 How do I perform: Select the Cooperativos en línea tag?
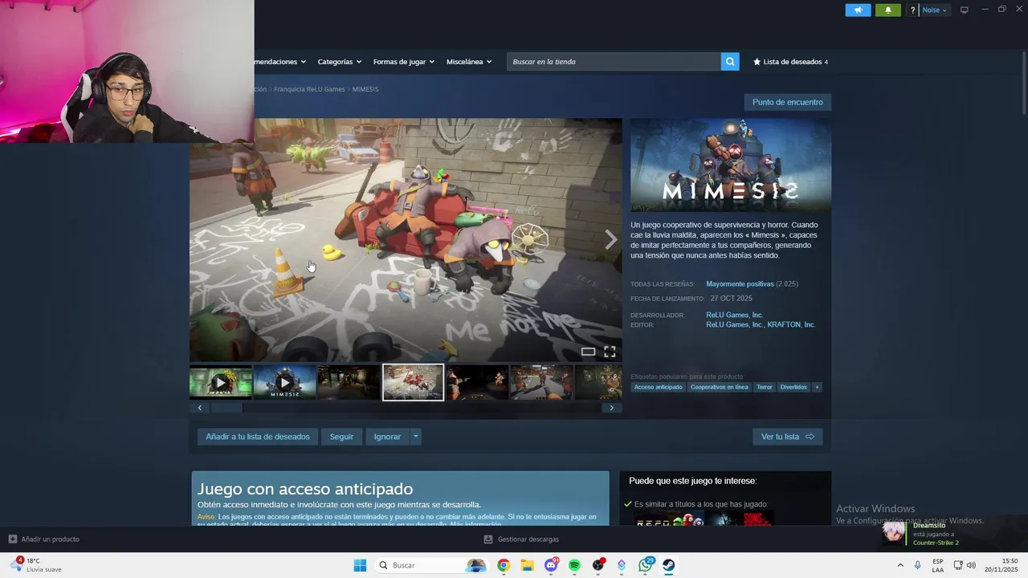coord(719,387)
